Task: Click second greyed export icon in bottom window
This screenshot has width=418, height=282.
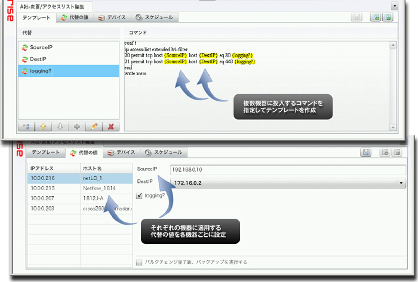Action: coord(397,153)
